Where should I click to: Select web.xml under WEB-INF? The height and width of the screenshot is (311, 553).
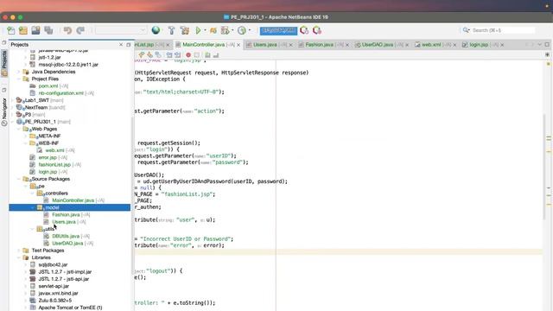point(54,150)
